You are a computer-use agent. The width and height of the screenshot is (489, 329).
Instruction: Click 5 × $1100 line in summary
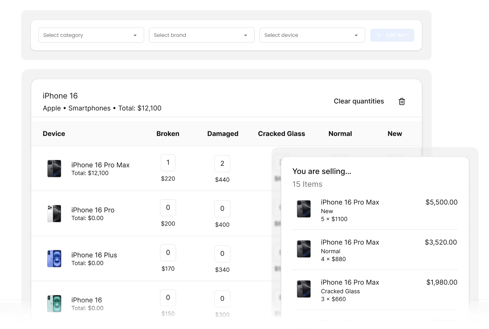tap(334, 219)
